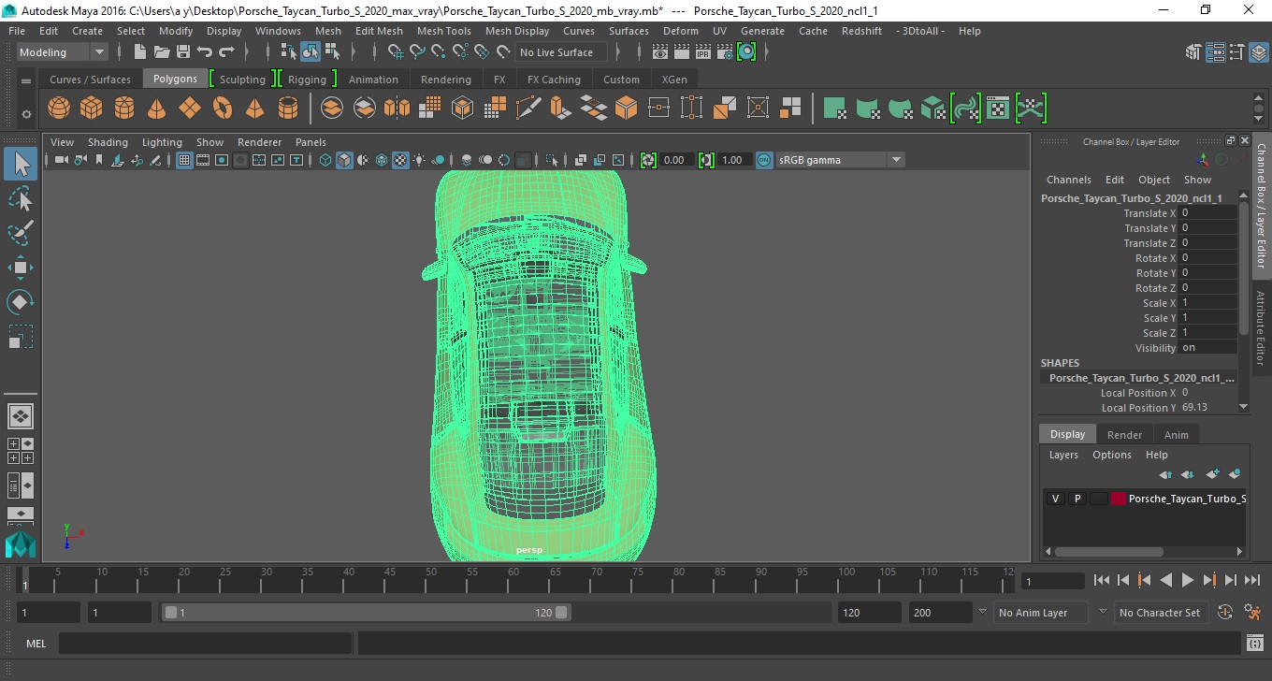The width and height of the screenshot is (1272, 681).
Task: Create a polygon plane from the shelf
Action: tap(190, 109)
